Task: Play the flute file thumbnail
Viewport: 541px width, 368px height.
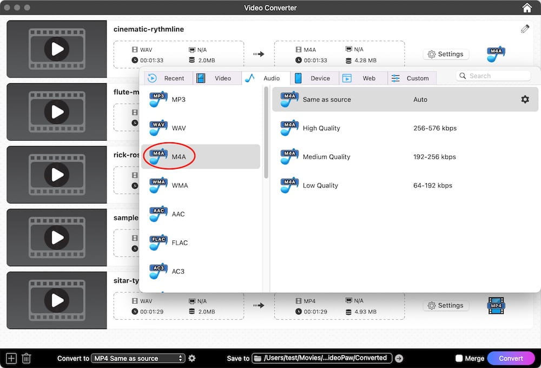Action: coord(57,112)
